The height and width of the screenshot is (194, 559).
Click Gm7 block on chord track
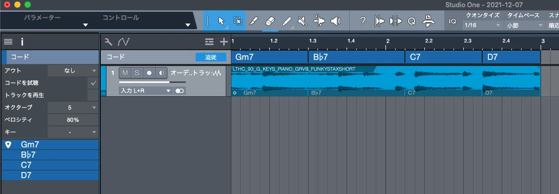(269, 57)
